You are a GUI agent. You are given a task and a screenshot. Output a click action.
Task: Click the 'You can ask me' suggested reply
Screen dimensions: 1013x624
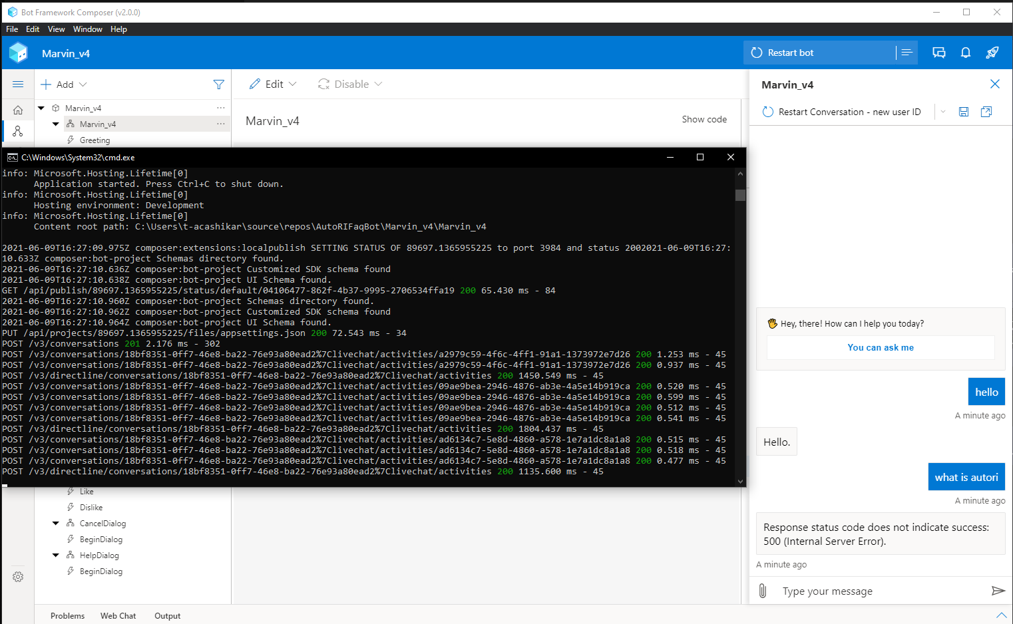pyautogui.click(x=881, y=347)
